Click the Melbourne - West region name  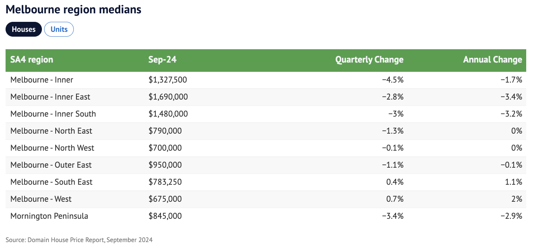(41, 199)
